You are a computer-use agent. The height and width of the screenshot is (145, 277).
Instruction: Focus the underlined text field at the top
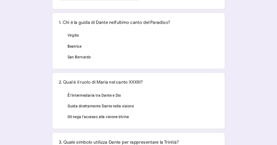coord(99,0)
